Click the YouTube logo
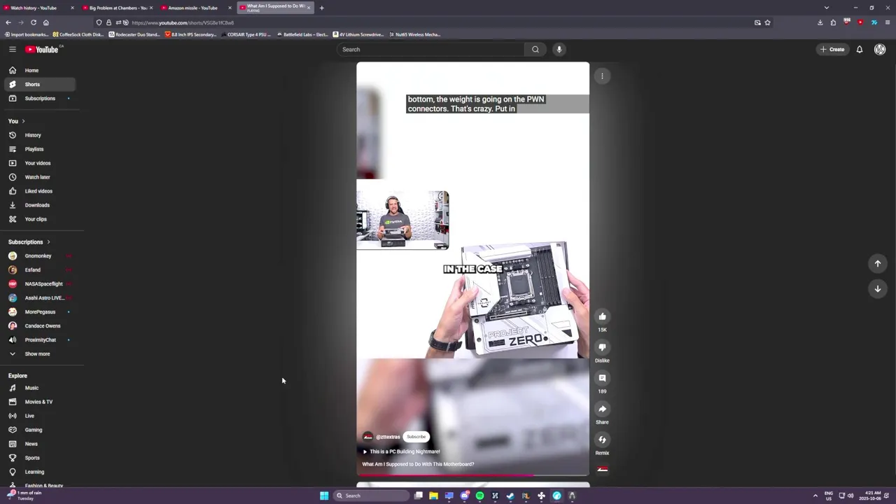 [x=43, y=49]
